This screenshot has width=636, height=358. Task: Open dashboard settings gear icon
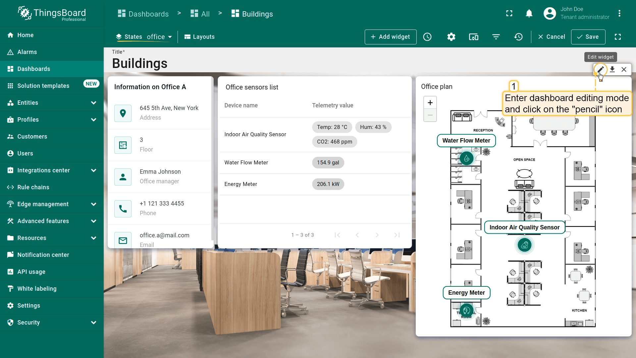451,37
